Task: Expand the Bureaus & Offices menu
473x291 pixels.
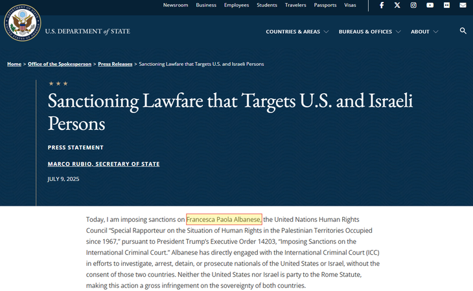Action: point(369,32)
